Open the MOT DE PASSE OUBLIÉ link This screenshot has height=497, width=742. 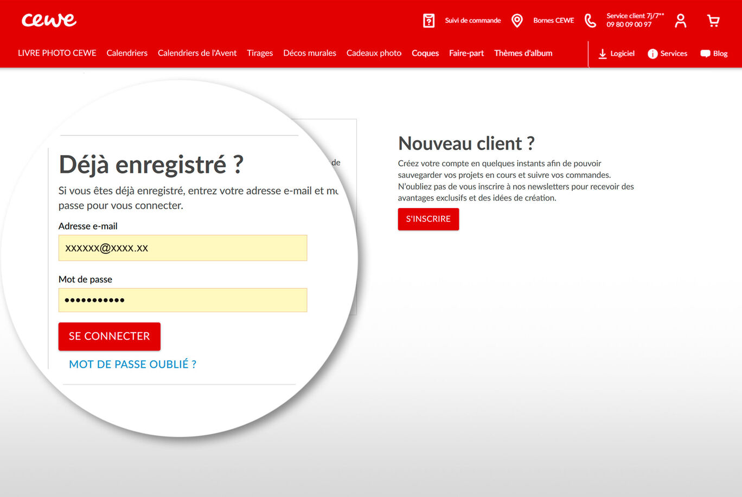(x=132, y=364)
